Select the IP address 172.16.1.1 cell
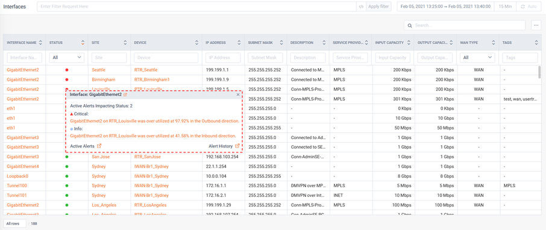 [x=223, y=186]
